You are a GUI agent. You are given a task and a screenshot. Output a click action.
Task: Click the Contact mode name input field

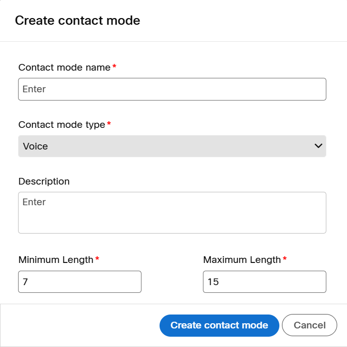[x=172, y=89]
